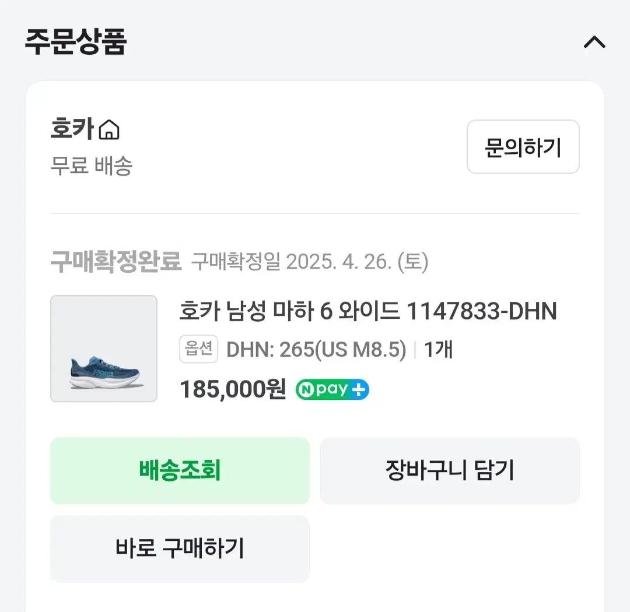Viewport: 630px width, 612px height.
Task: Click the 바로 구매하기 button
Action: click(x=180, y=548)
